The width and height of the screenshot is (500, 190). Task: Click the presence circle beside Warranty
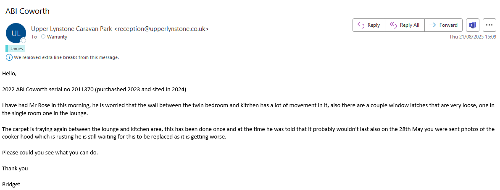pos(43,37)
